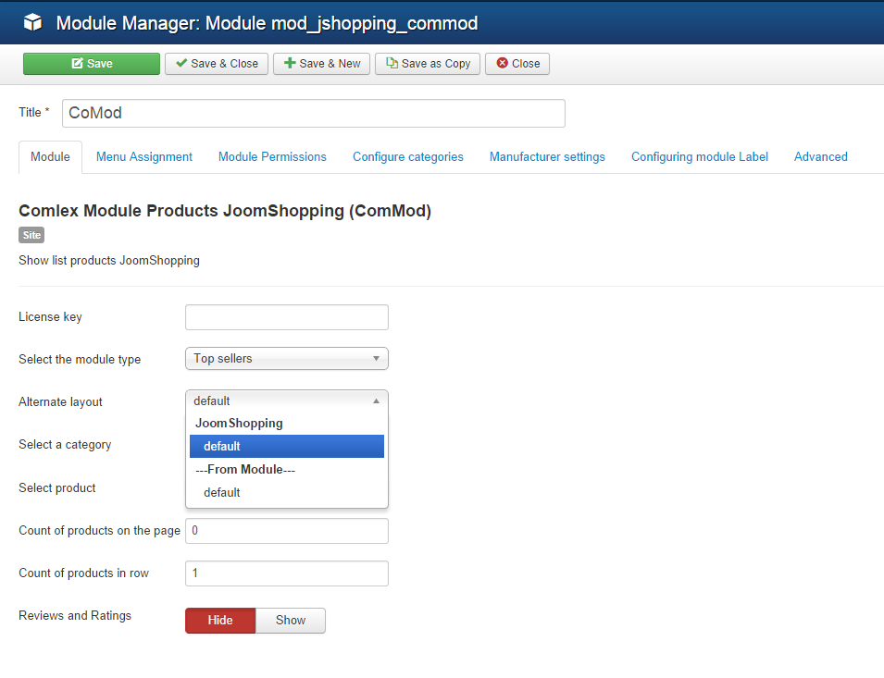Collapse the Alternate layout dropdown
Image resolution: width=884 pixels, height=678 pixels.
tap(287, 401)
